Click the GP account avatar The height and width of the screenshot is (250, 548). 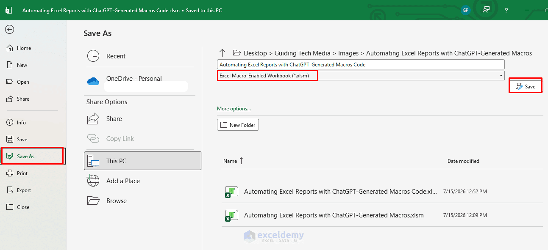pos(466,10)
